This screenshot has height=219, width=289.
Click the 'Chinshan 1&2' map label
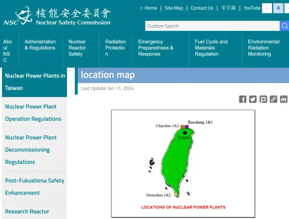coord(167,126)
